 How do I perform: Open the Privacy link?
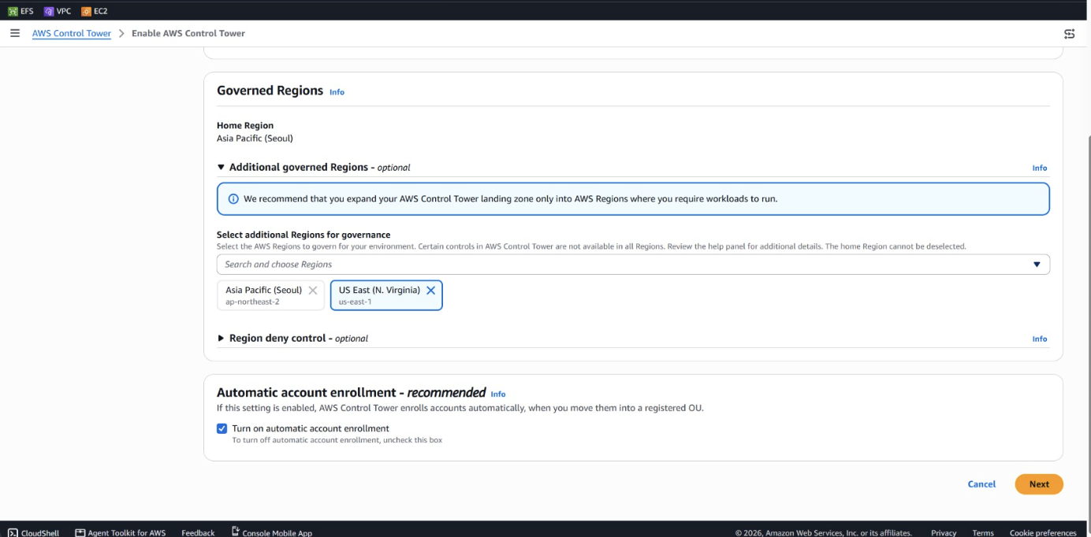(944, 532)
